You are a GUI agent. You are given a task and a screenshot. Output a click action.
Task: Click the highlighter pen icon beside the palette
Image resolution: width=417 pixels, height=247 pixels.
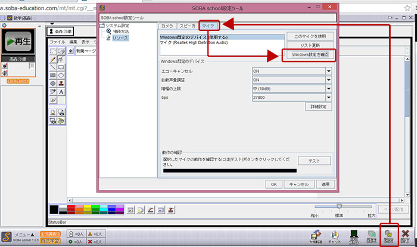pyautogui.click(x=151, y=210)
